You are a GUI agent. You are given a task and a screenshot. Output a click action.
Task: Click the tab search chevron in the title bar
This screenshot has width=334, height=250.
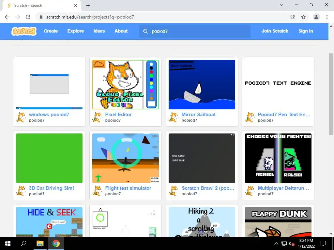pos(281,5)
